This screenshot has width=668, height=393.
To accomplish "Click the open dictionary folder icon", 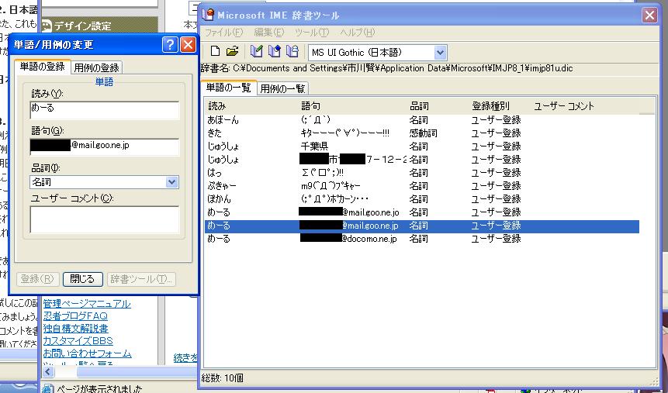I will point(233,52).
